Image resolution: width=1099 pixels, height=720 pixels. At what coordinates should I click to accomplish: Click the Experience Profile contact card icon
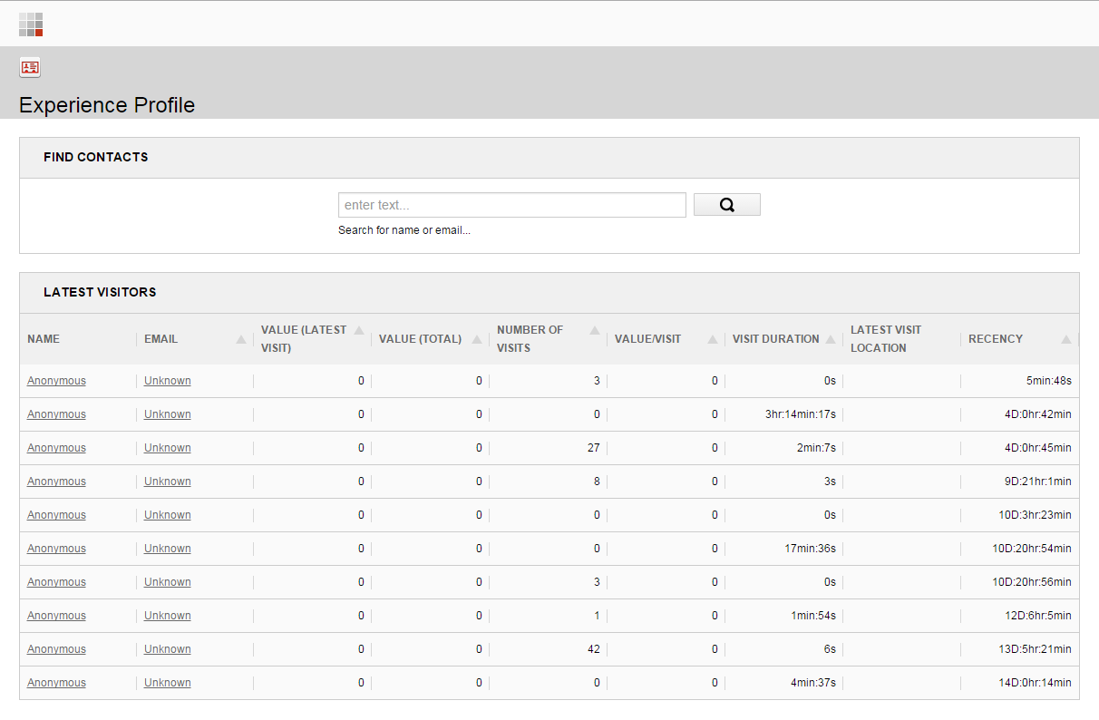(x=29, y=67)
